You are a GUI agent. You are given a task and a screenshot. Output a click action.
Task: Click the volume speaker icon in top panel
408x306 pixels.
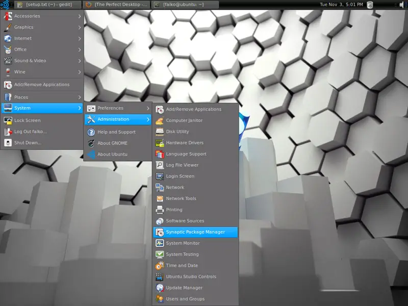click(401, 5)
